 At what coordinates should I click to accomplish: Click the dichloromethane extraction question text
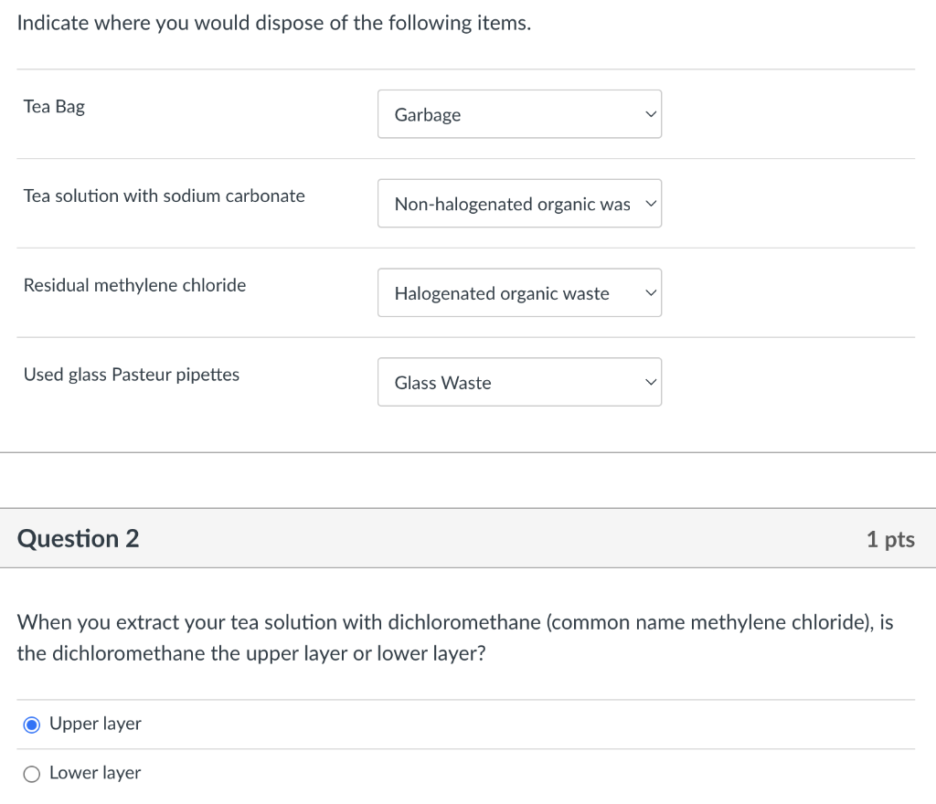tap(455, 638)
